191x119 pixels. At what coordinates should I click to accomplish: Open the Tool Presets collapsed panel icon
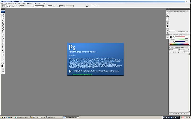167,19
